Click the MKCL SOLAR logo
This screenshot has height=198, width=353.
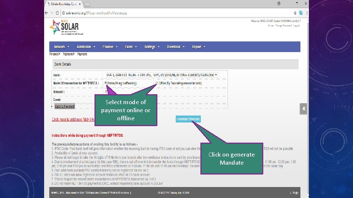click(66, 27)
